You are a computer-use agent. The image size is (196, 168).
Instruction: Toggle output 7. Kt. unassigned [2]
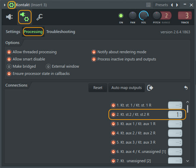(x=113, y=161)
